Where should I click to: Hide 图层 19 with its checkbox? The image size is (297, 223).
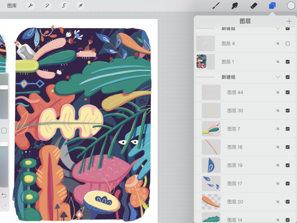point(287,165)
